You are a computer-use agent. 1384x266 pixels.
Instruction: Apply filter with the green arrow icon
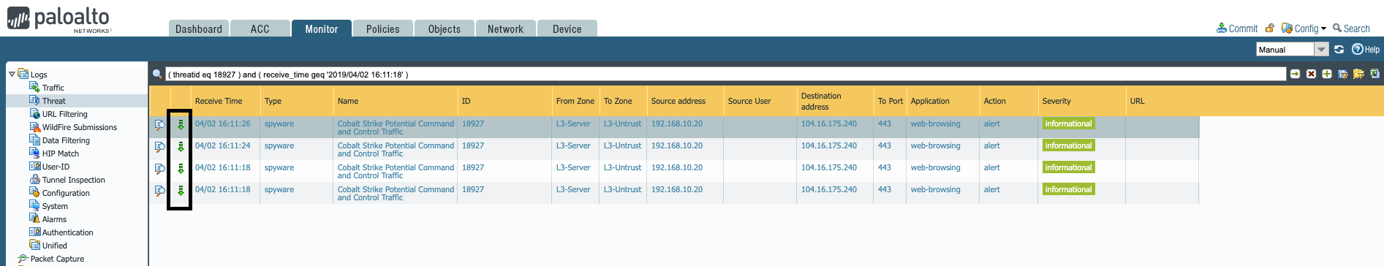[1295, 74]
